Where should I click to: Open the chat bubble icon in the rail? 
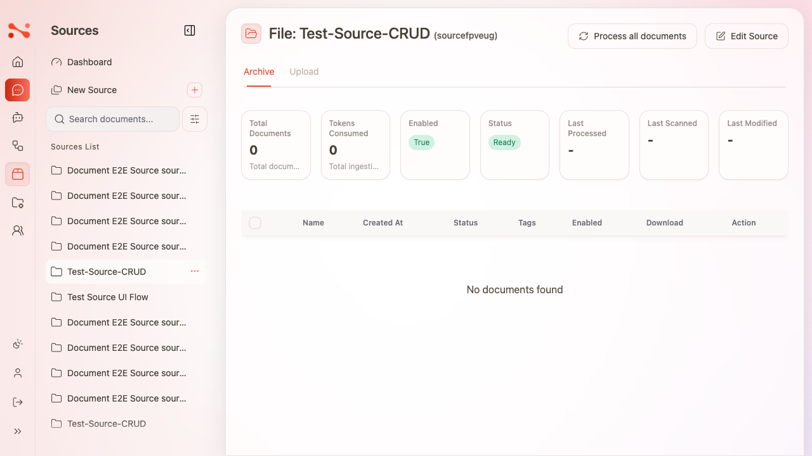[x=18, y=90]
